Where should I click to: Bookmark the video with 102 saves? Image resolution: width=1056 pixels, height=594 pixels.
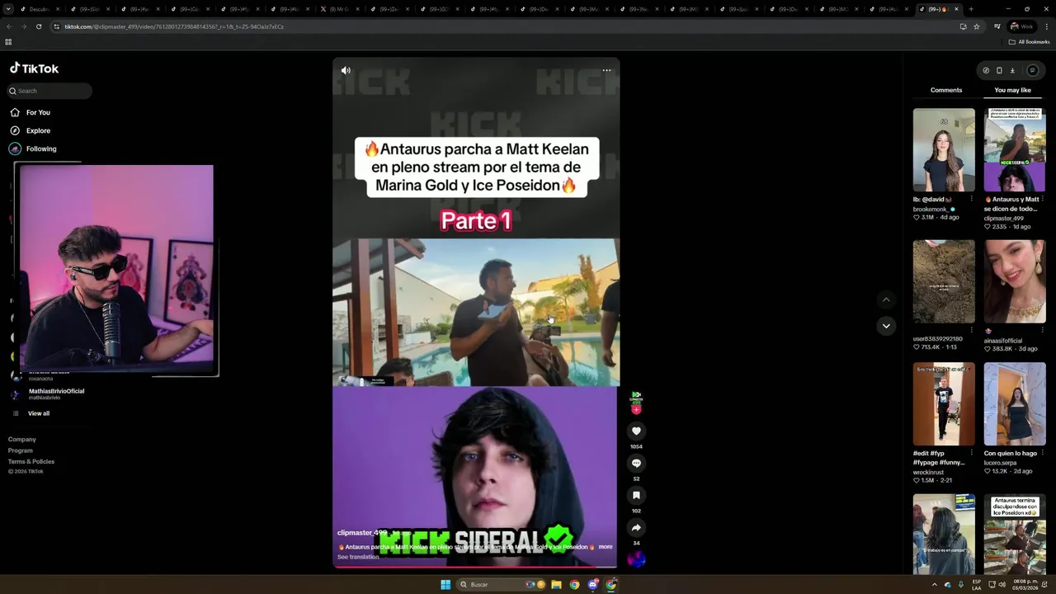pos(636,495)
